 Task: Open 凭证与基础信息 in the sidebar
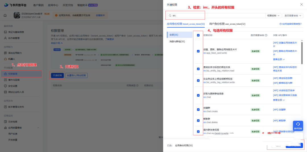pos(16,32)
